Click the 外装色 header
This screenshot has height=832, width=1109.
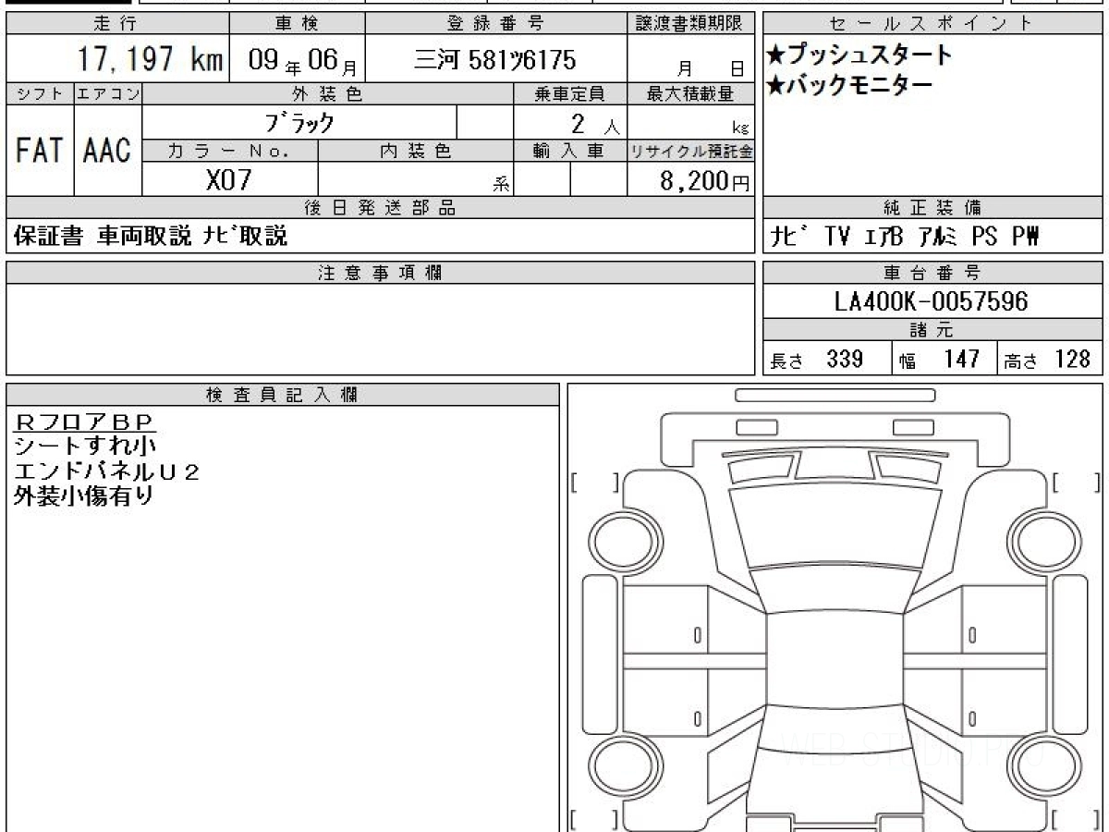pyautogui.click(x=328, y=93)
